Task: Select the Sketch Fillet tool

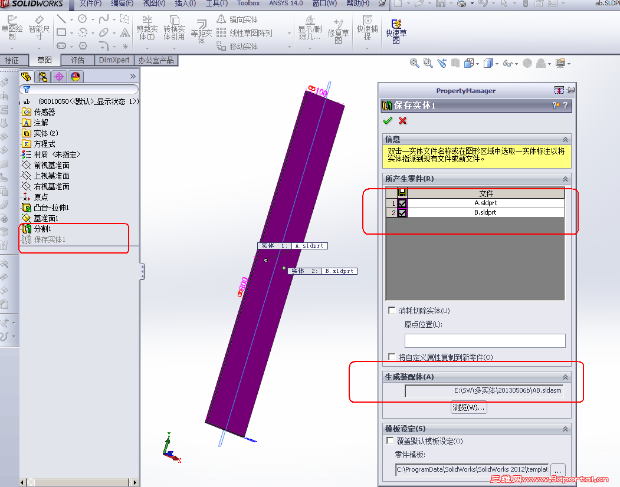Action: click(104, 46)
